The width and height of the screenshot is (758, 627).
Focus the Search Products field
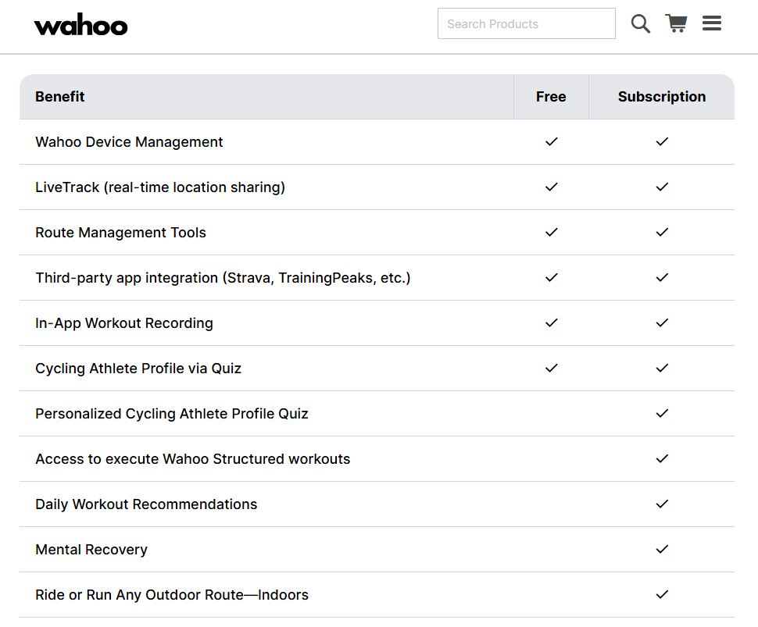[x=527, y=23]
